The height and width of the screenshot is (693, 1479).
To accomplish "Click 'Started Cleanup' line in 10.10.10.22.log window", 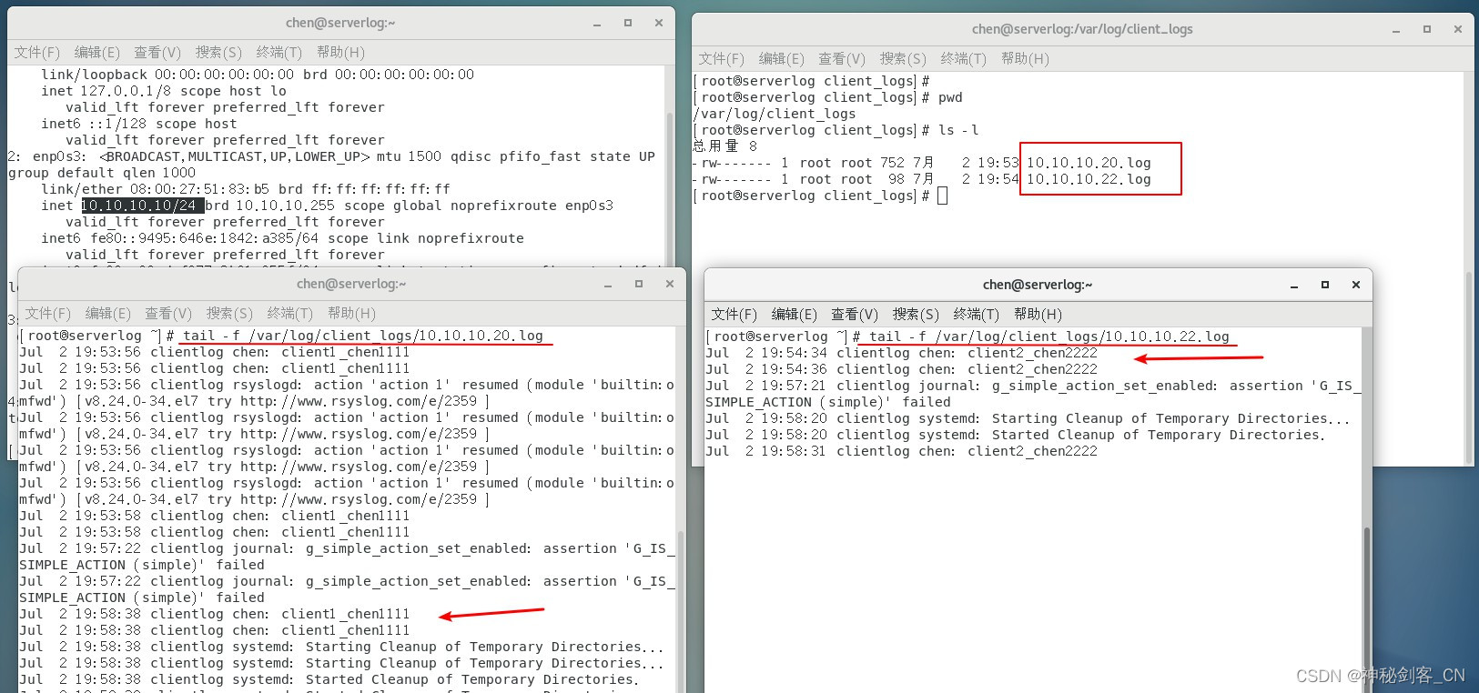I will point(1015,435).
